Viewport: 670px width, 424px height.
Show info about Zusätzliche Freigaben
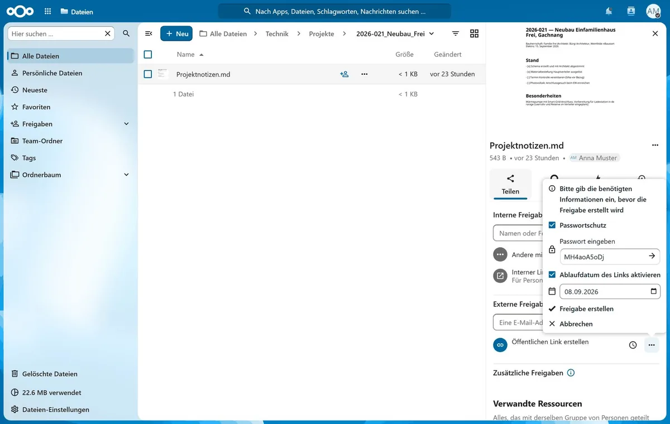click(x=571, y=373)
